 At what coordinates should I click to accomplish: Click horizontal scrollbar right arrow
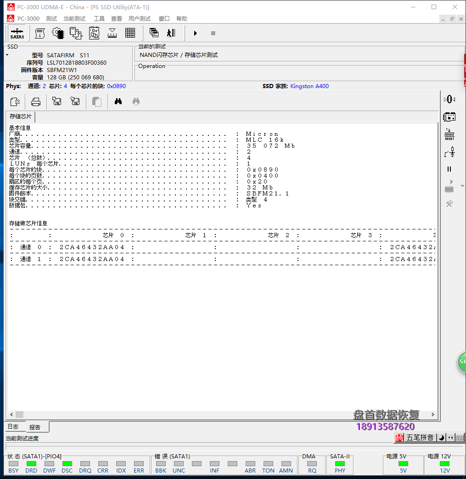pyautogui.click(x=432, y=415)
